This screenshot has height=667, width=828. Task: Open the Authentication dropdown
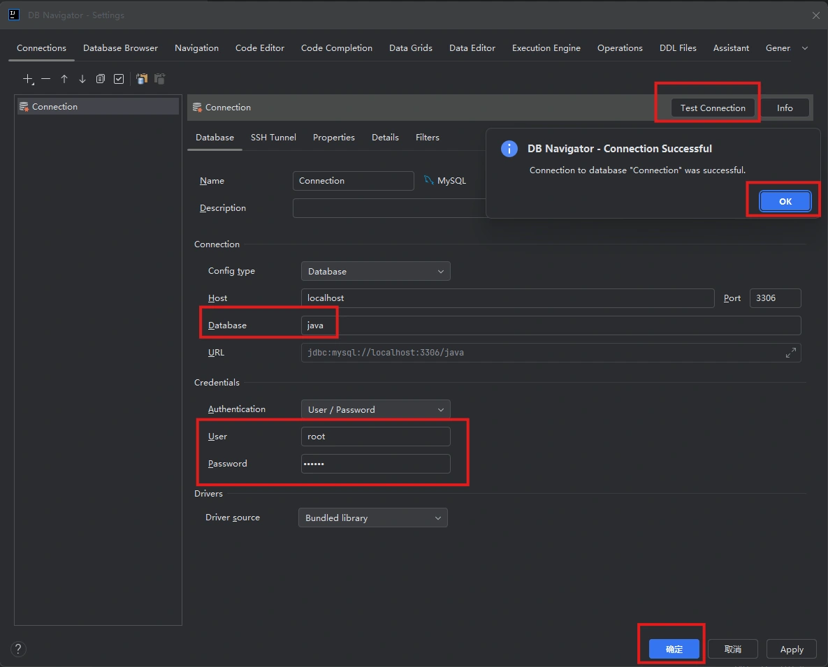coord(375,409)
